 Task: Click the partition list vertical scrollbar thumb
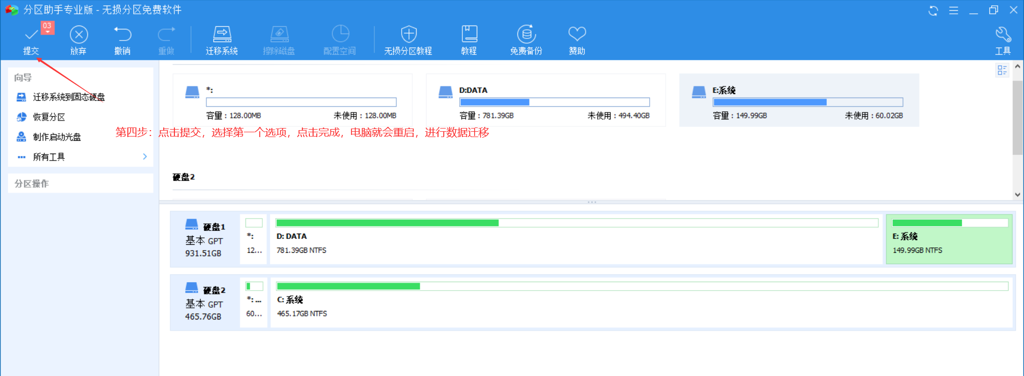click(1018, 117)
